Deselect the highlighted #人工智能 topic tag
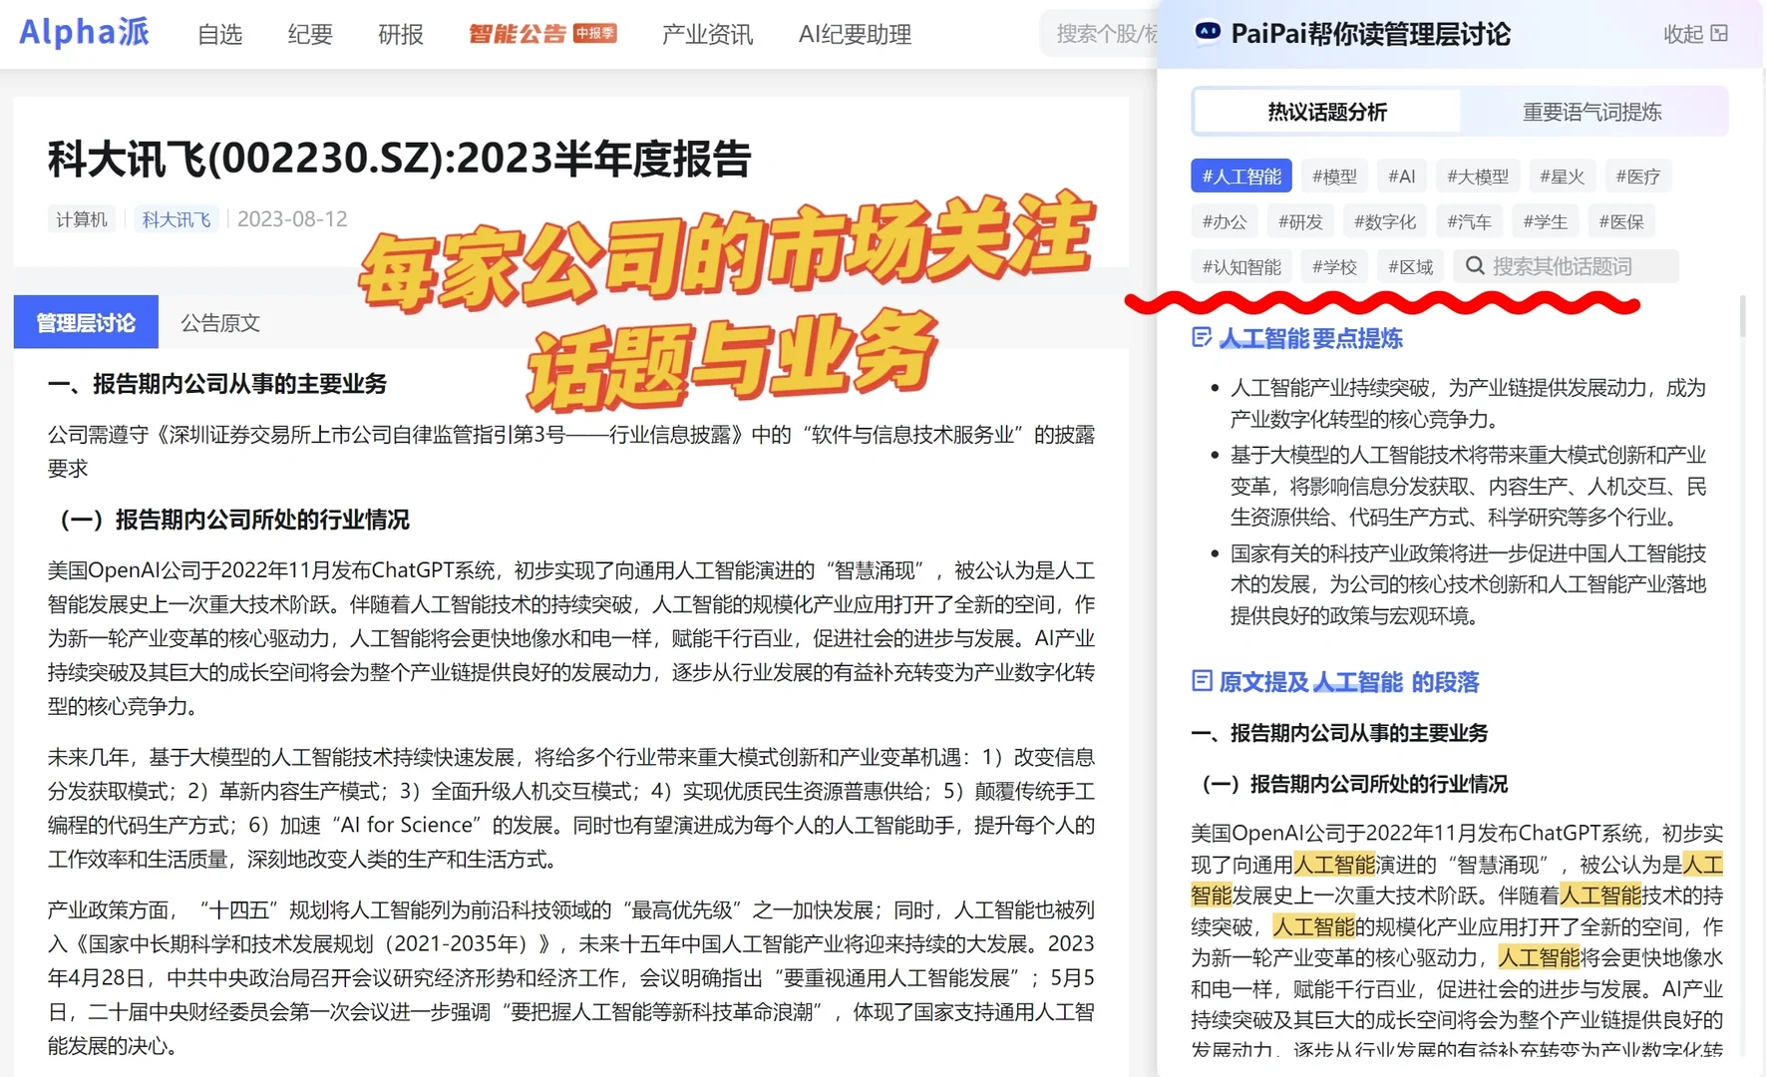The height and width of the screenshot is (1077, 1766). pyautogui.click(x=1241, y=175)
